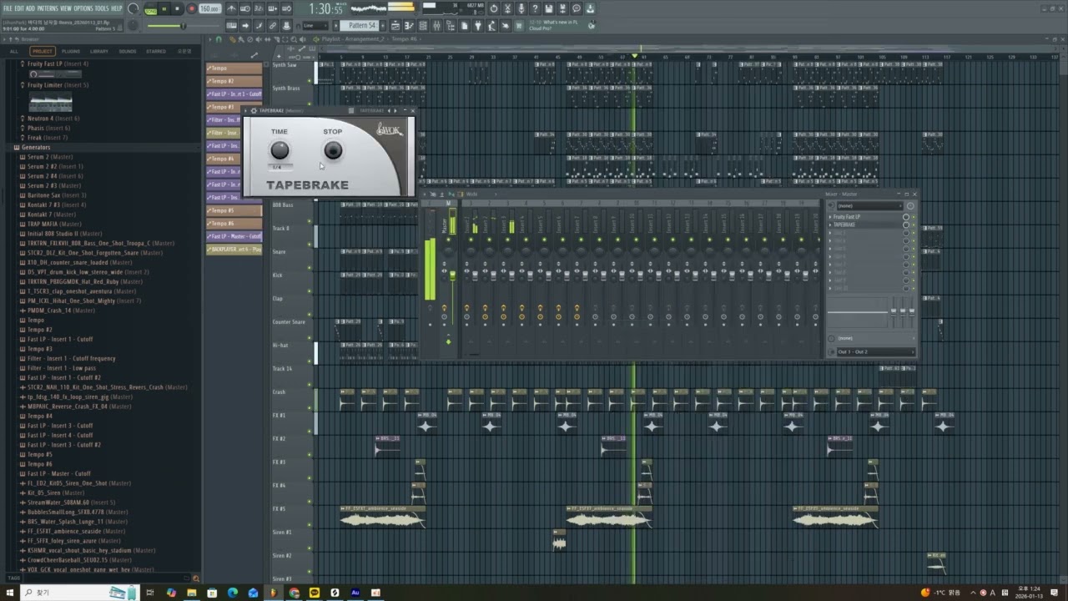Open Adobe Audition from the taskbar

(x=355, y=593)
